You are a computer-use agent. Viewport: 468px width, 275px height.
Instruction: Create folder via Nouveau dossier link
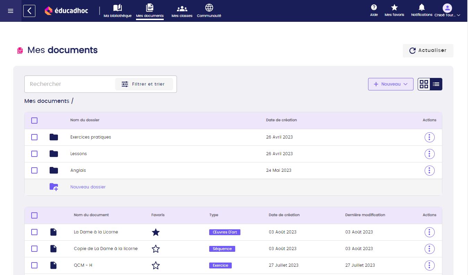click(x=88, y=187)
